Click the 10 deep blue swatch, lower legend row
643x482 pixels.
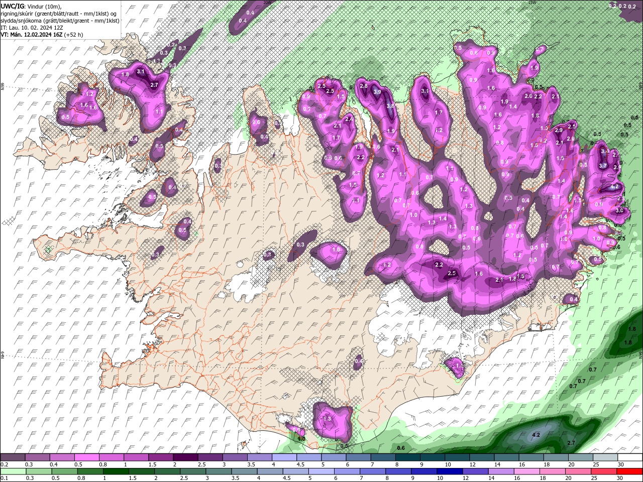[x=450, y=471]
